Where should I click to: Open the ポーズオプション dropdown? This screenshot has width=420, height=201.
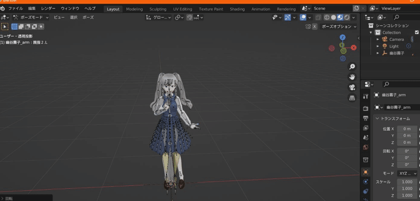click(x=339, y=26)
